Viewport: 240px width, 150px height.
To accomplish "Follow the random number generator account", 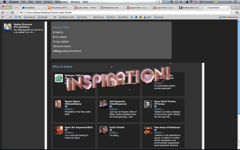I will (x=159, y=83).
